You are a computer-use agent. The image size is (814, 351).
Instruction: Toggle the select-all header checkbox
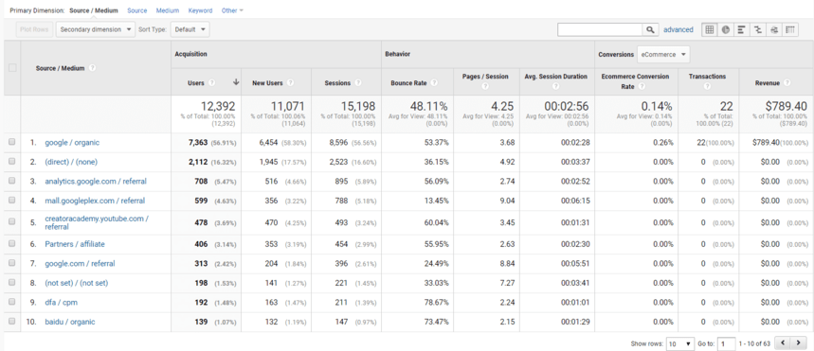[12, 67]
